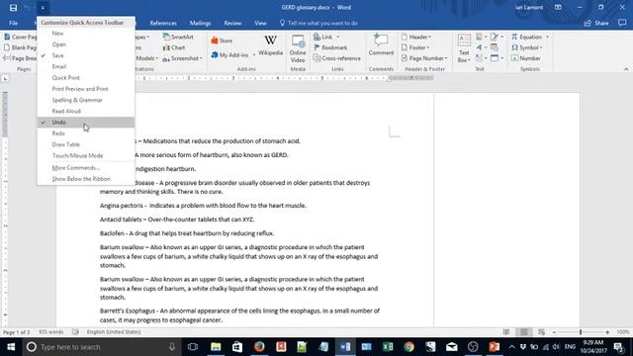Open the Symbol dropdown
Screen dimensions: 633x356
[527, 47]
